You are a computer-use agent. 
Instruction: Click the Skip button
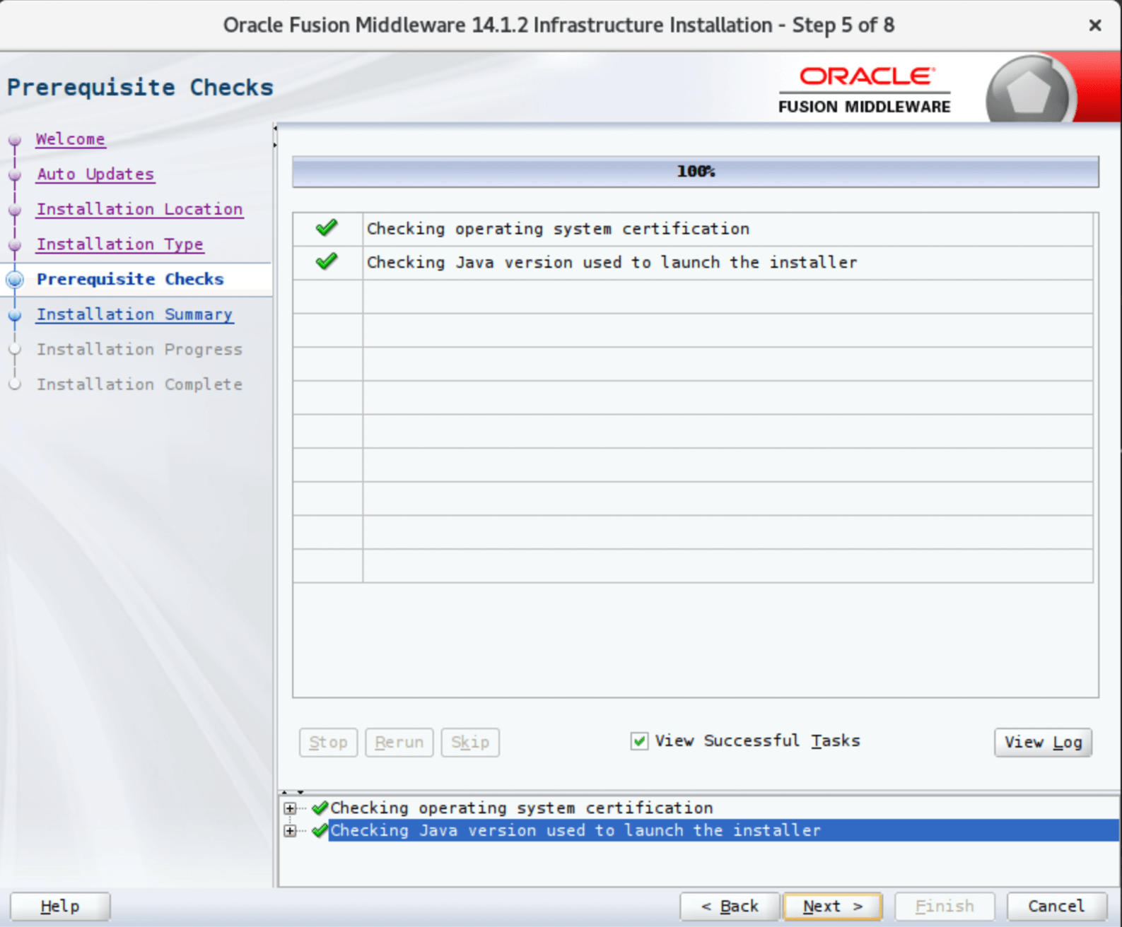[470, 742]
